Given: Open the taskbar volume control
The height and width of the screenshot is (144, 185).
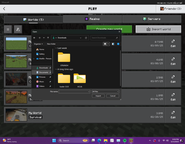Looking at the screenshot, I should (167, 140).
